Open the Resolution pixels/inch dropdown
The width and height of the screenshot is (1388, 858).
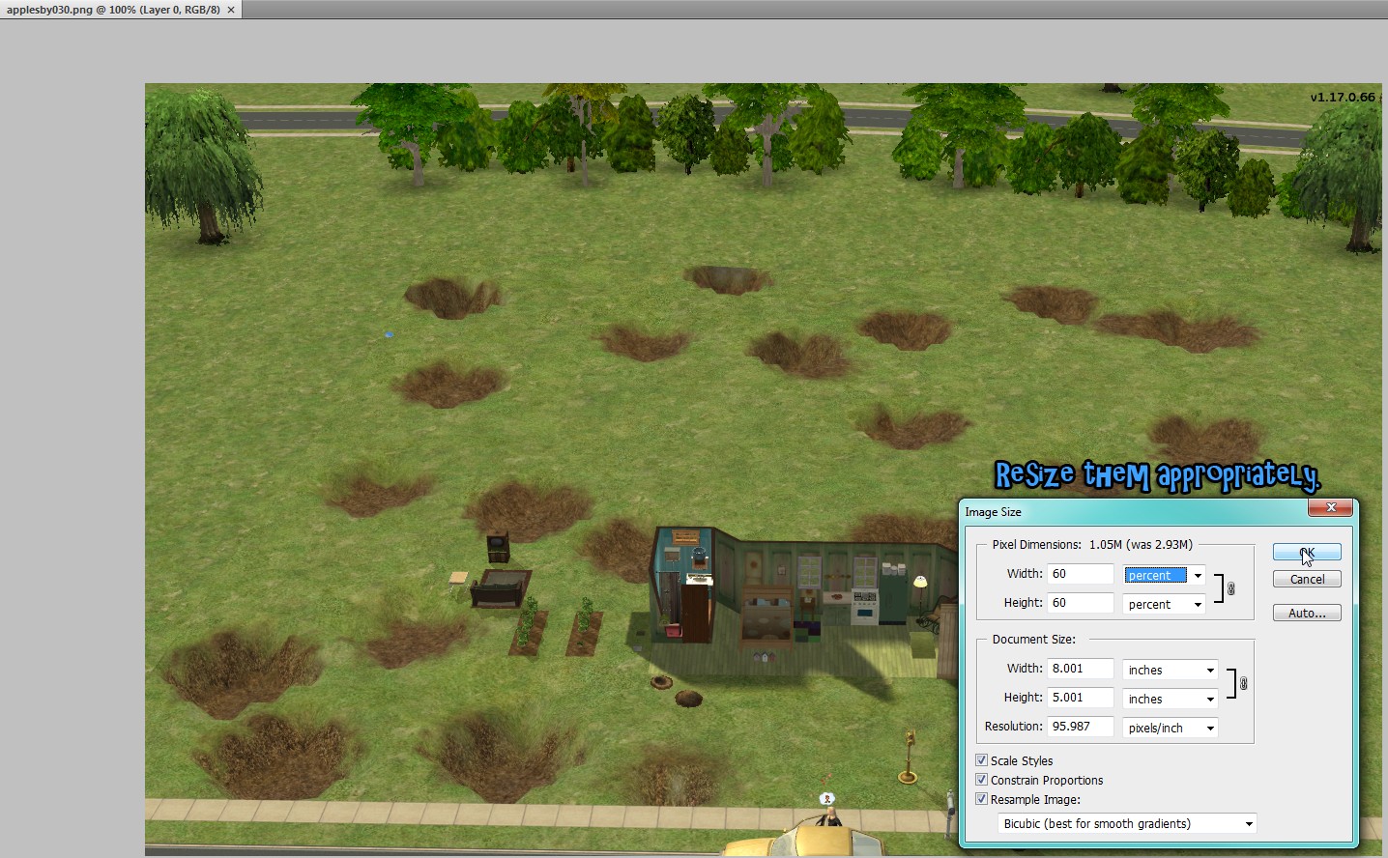1170,728
